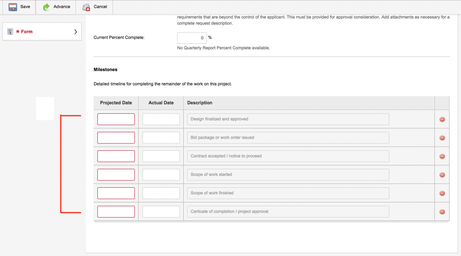Click Projected Date for 'Design finalized and approved'

point(116,119)
